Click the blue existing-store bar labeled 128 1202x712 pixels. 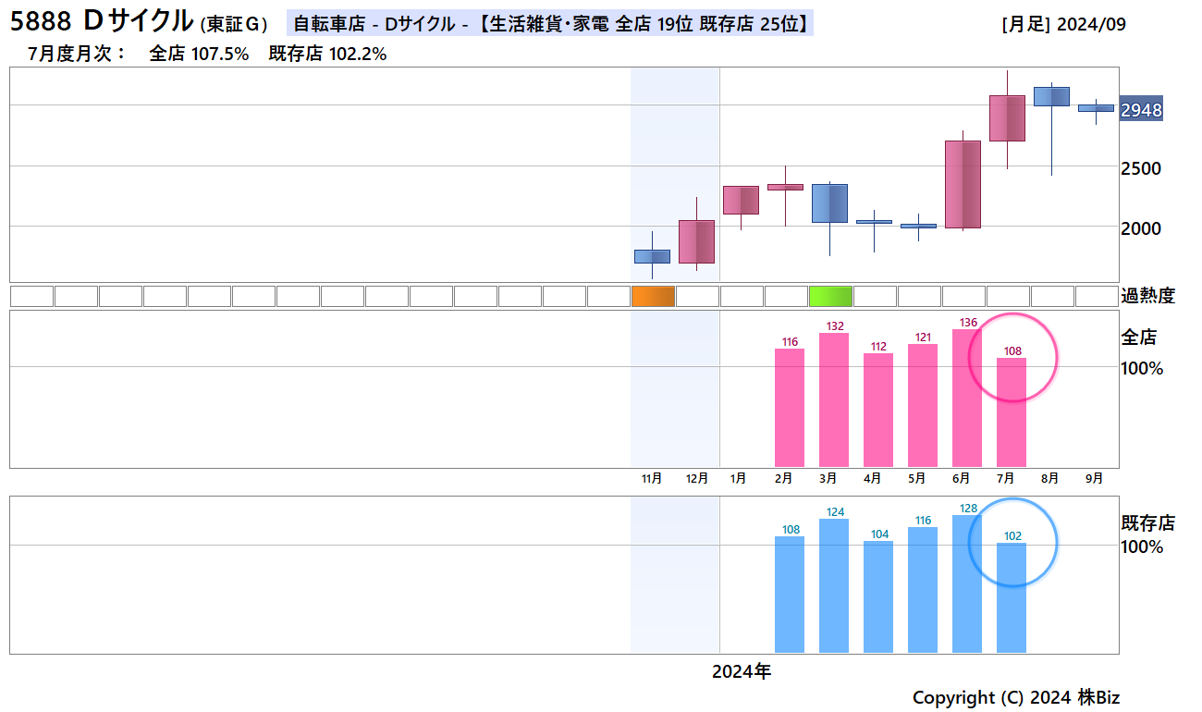[967, 583]
